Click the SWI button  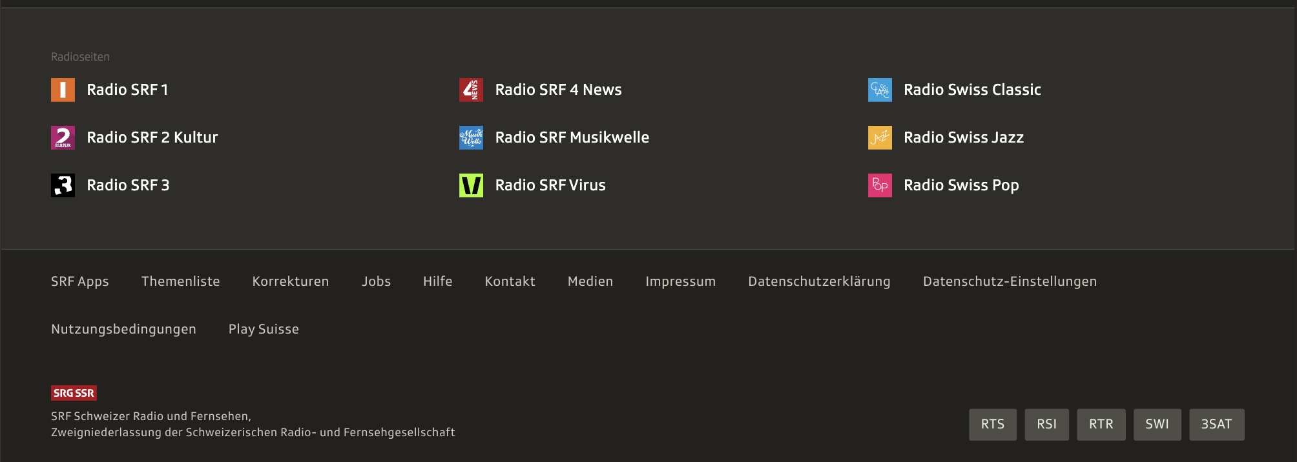(x=1157, y=425)
